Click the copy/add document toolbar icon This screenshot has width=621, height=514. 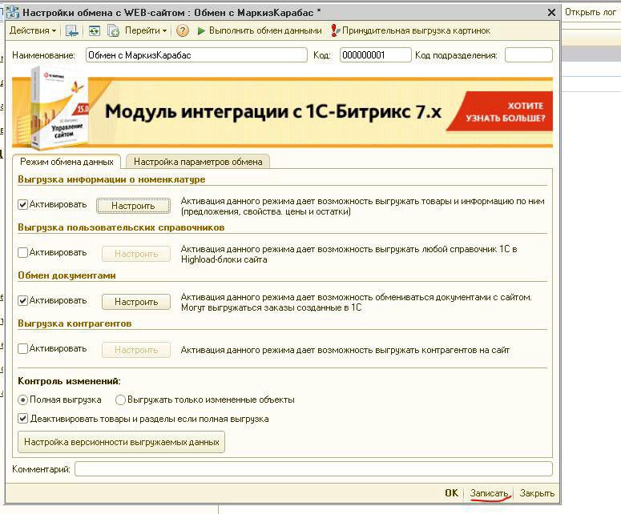click(113, 31)
